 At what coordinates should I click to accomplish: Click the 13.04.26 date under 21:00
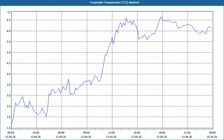187,137
